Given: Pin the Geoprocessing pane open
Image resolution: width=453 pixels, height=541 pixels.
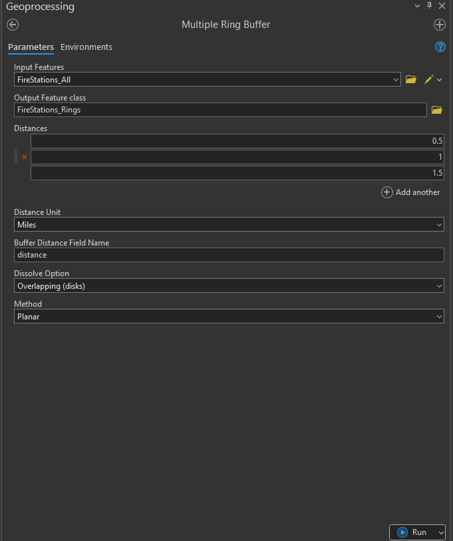Looking at the screenshot, I should tap(430, 5).
